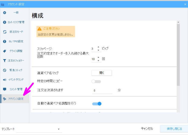Click the dollar icon for ロット/リスク管理

point(5,22)
